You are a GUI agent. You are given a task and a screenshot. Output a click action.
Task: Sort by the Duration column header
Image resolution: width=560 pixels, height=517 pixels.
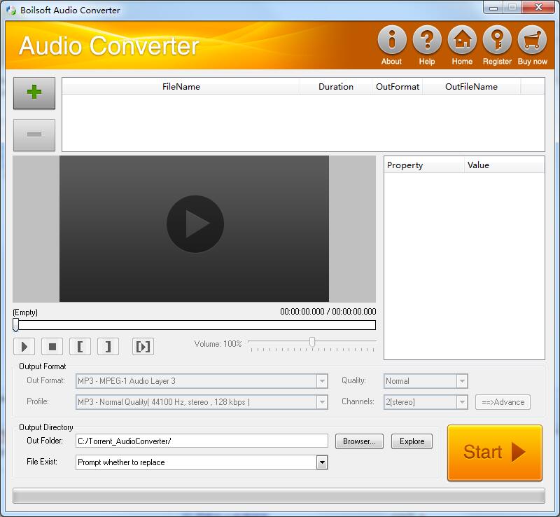335,86
